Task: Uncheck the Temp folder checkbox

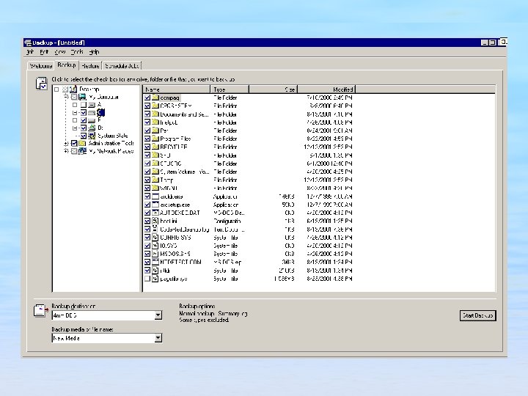Action: tap(147, 180)
